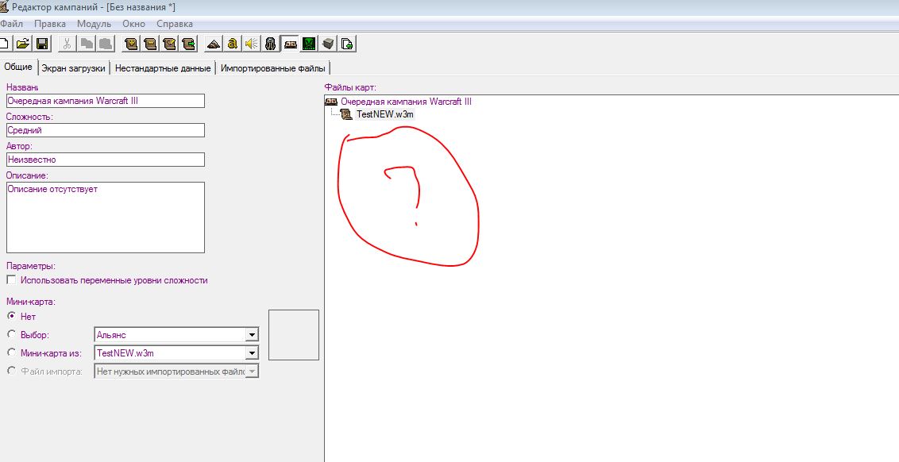The image size is (899, 462).
Task: Click the Add Map scroll icon with plus
Action: point(131,44)
